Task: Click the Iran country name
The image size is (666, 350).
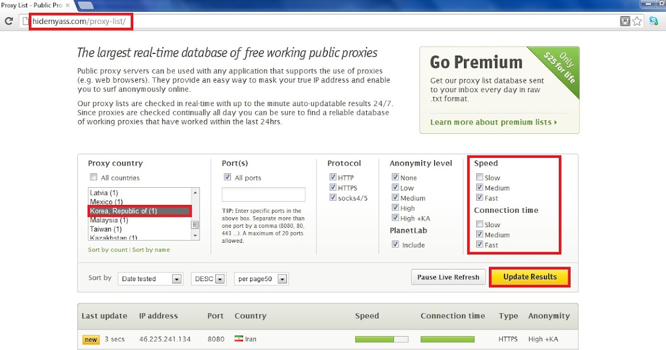Action: tap(250, 339)
